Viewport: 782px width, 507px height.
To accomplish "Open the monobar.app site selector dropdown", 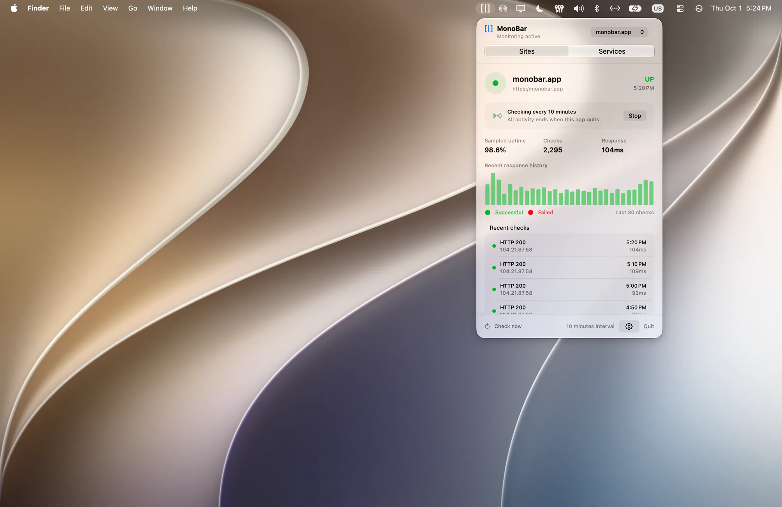I will [619, 32].
